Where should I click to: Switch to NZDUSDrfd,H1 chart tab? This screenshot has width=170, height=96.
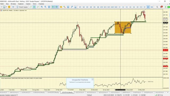click(x=103, y=93)
